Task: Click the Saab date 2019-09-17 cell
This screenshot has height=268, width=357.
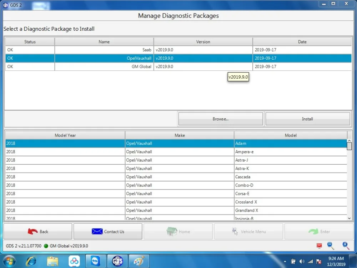Action: coord(302,50)
